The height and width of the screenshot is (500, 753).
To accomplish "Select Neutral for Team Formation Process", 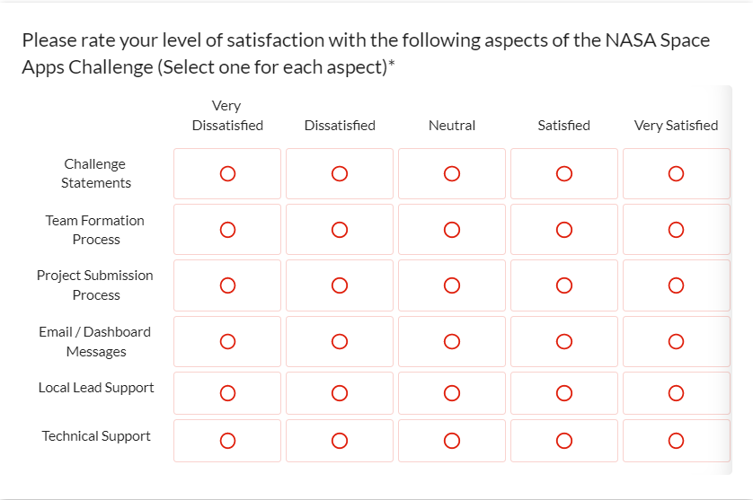I will 452,230.
